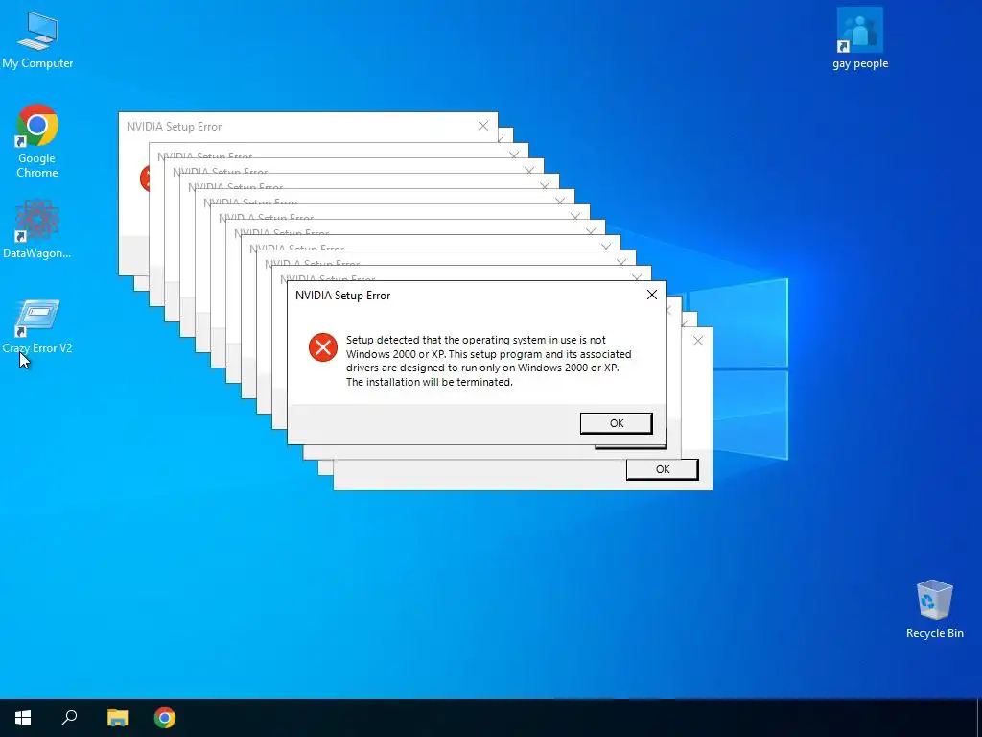This screenshot has height=737, width=982.
Task: Select the Recycle Bin icon
Action: [x=934, y=609]
